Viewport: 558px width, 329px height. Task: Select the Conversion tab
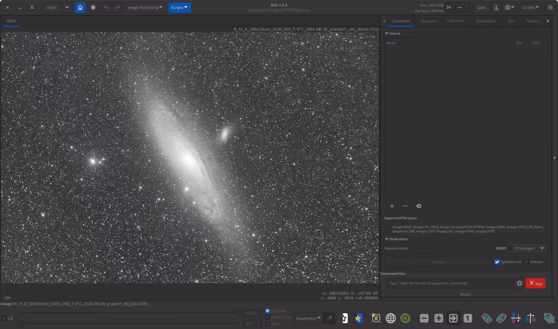tap(401, 21)
